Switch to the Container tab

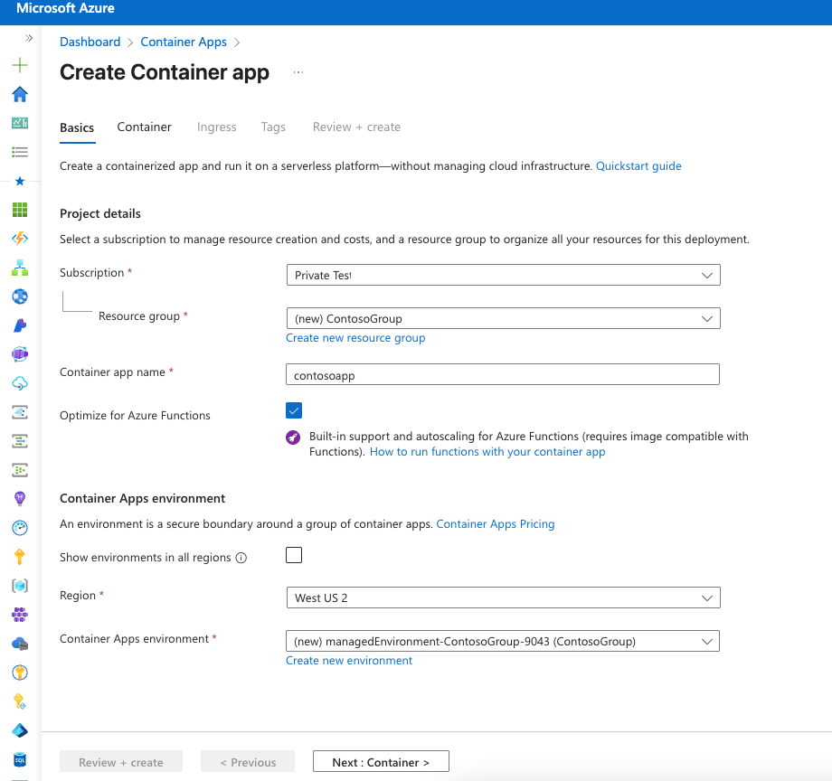145,127
